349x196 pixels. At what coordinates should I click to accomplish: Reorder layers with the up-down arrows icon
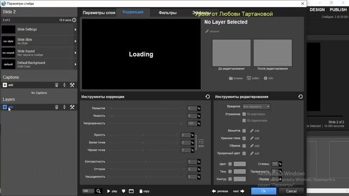click(64, 107)
